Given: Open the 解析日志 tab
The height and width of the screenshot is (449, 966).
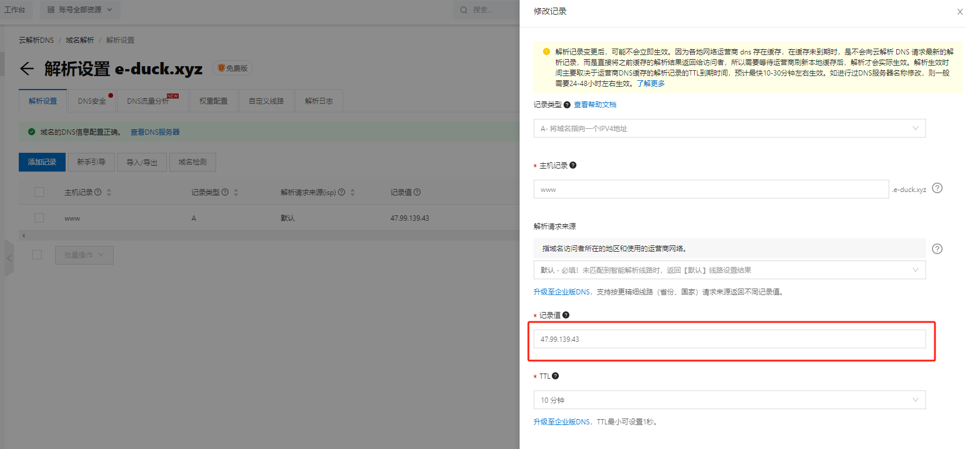Looking at the screenshot, I should 319,101.
